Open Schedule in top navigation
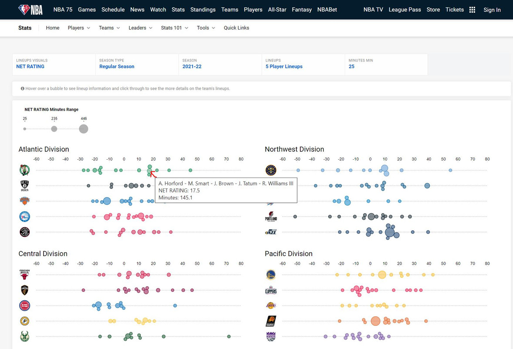The width and height of the screenshot is (513, 349). click(113, 10)
